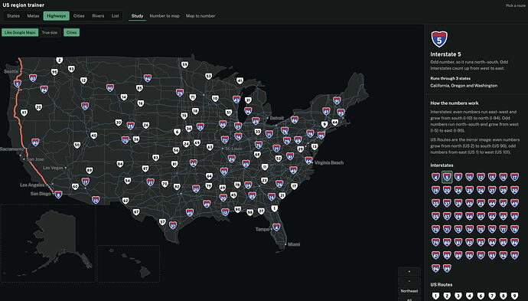The image size is (528, 301).
Task: Choose the I-10 shield in the Interstates list
Action: pos(469,177)
